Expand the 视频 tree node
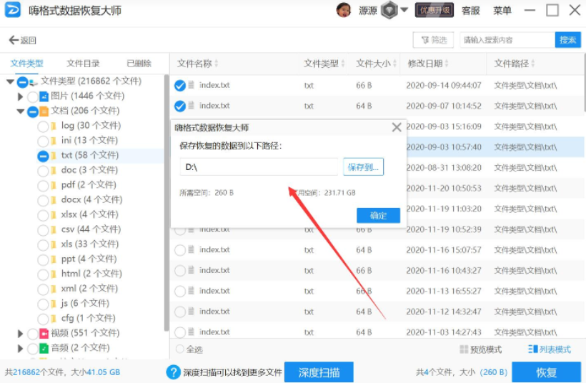Image resolution: width=586 pixels, height=383 pixels. tap(21, 333)
